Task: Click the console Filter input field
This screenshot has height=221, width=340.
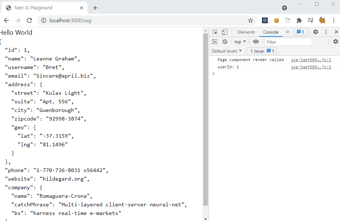Action: (288, 41)
